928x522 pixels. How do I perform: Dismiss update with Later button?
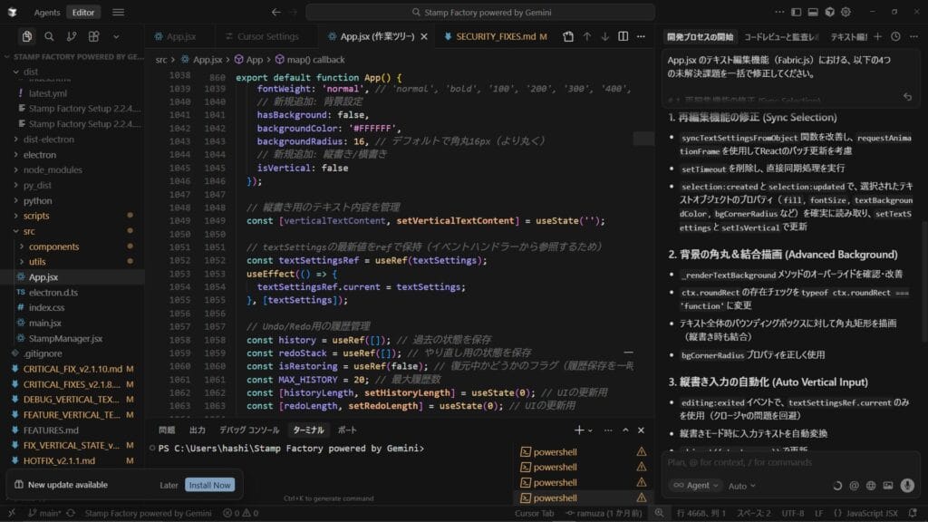(x=169, y=485)
